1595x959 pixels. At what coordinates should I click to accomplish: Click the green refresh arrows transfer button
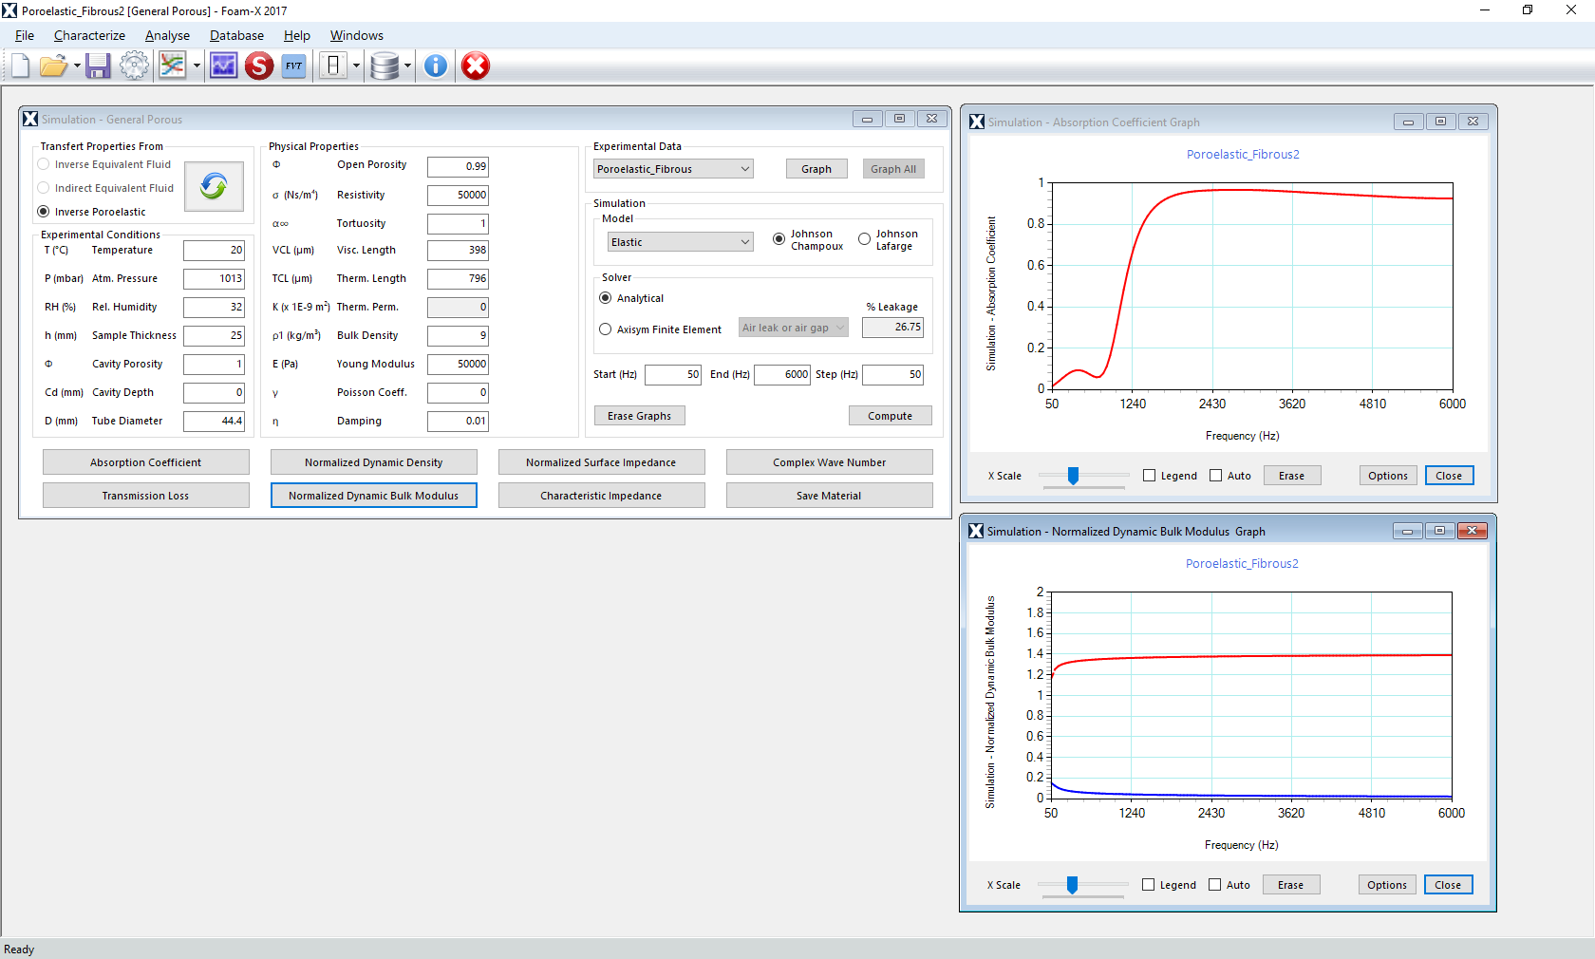[x=214, y=186]
